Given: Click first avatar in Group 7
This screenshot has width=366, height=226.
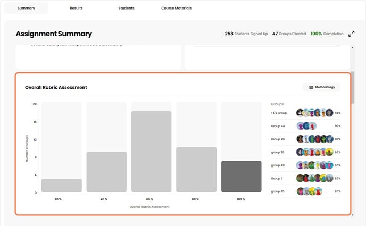Looking at the screenshot, I should [300, 178].
